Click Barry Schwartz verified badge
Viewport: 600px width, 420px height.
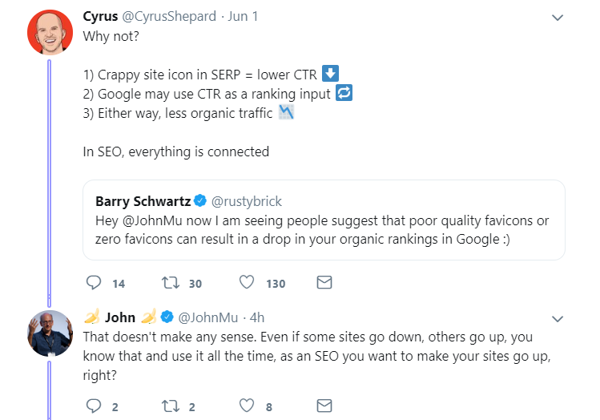click(200, 200)
